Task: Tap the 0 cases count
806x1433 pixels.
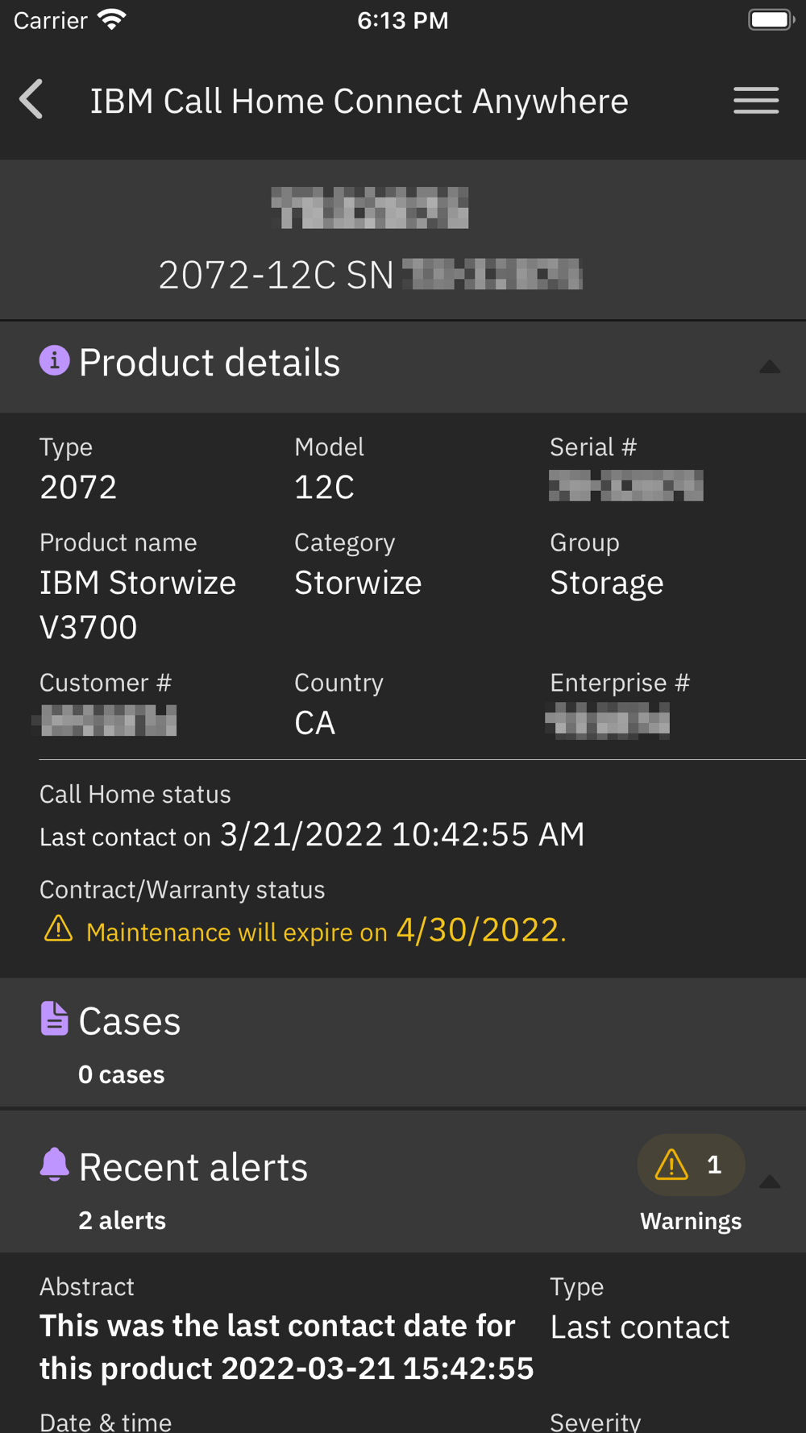Action: pos(122,1074)
